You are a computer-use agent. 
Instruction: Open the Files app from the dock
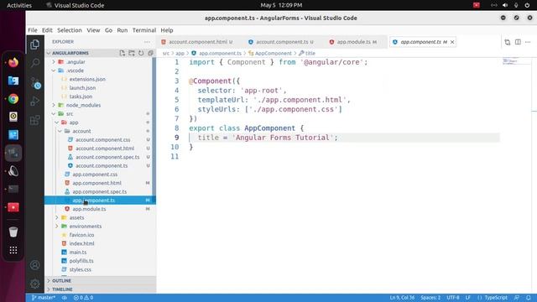[x=13, y=81]
